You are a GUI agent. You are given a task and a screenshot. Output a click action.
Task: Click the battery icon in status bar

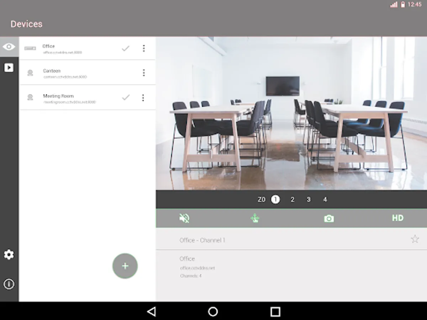403,5
